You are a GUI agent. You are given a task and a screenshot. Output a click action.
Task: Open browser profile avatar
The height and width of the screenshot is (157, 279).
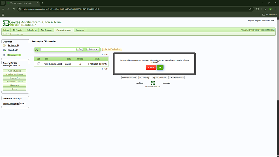[x=270, y=9]
